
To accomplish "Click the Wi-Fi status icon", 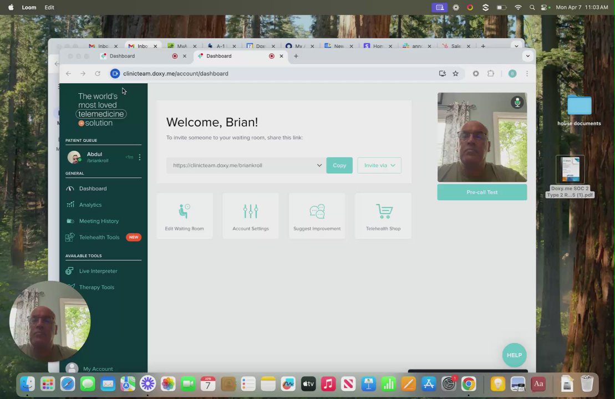I will (518, 7).
